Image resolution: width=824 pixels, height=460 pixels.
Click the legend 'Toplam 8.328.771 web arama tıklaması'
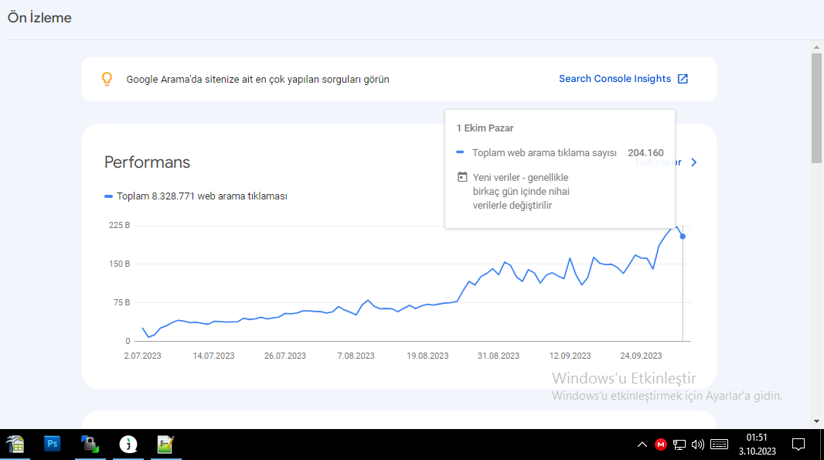pyautogui.click(x=196, y=196)
